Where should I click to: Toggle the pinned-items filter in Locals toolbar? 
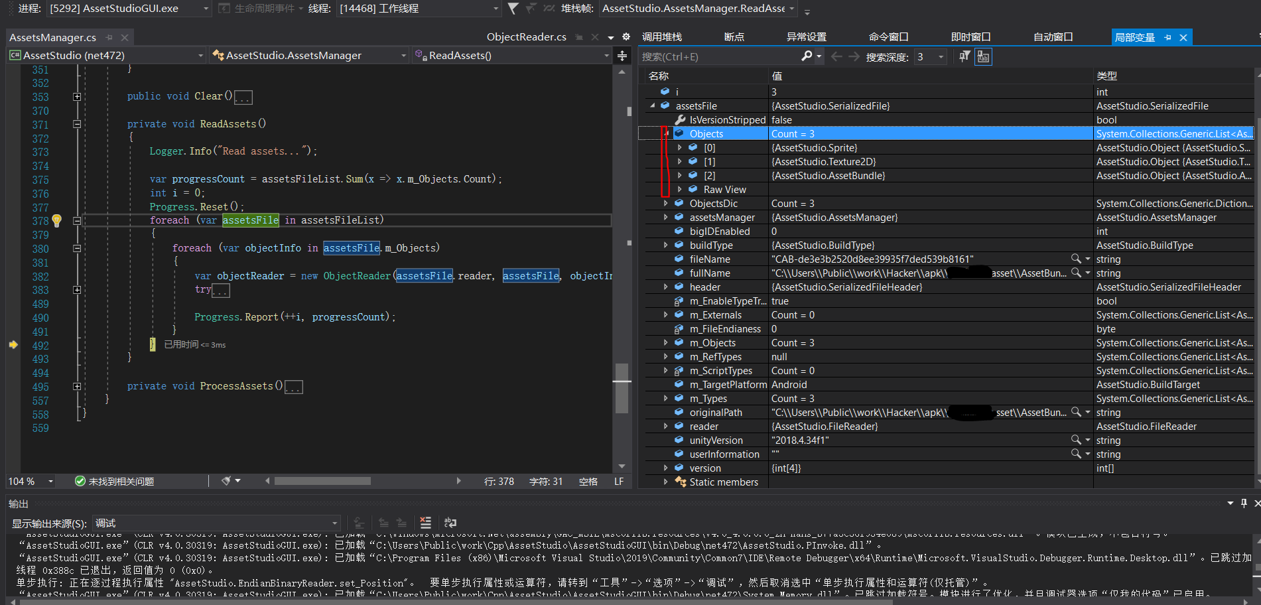(x=964, y=56)
